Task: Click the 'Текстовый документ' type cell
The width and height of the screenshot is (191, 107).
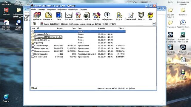Action: coord(87,54)
